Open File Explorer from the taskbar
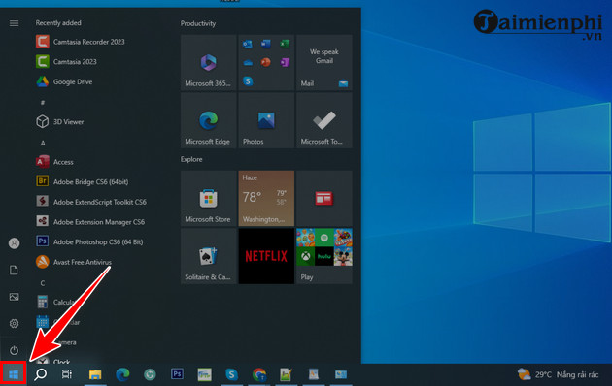This screenshot has width=612, height=386. tap(95, 374)
